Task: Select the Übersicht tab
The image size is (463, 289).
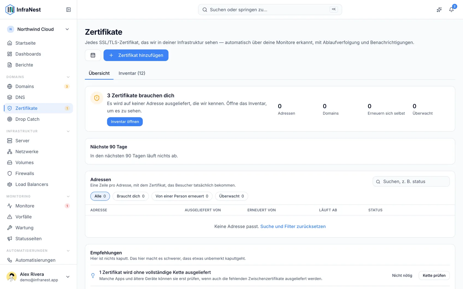Action: [x=99, y=73]
